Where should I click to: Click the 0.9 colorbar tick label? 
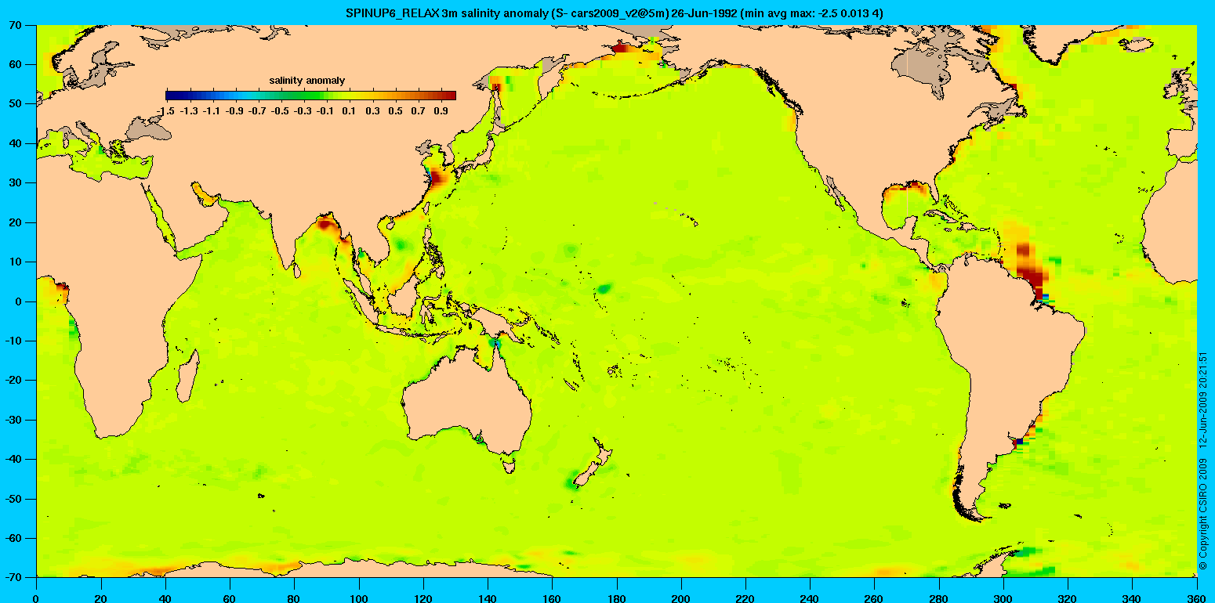tap(441, 112)
